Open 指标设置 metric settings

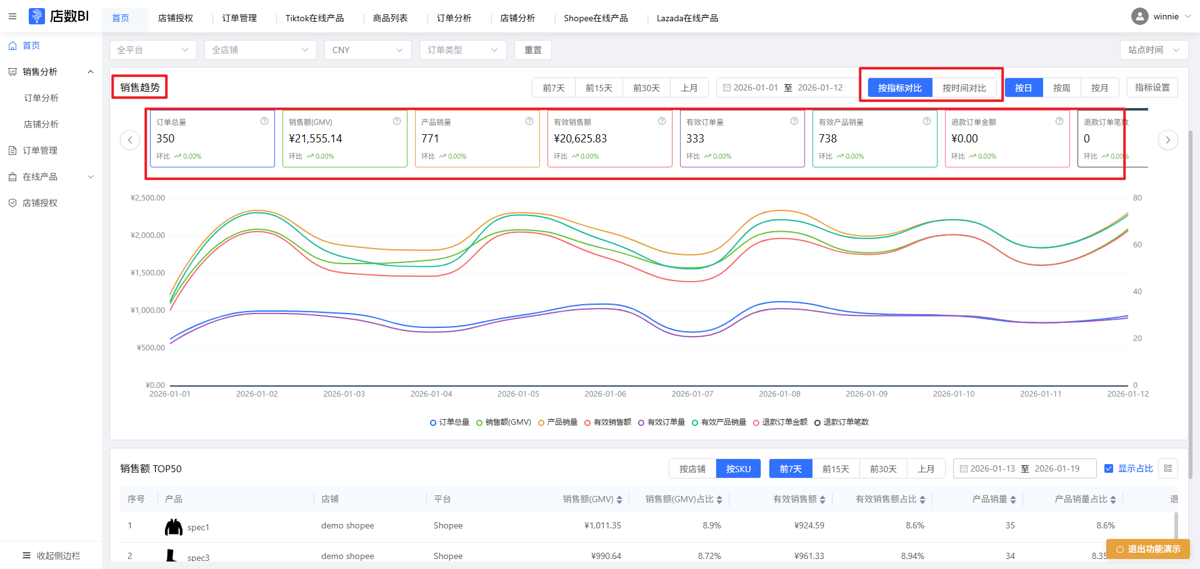click(x=1152, y=87)
